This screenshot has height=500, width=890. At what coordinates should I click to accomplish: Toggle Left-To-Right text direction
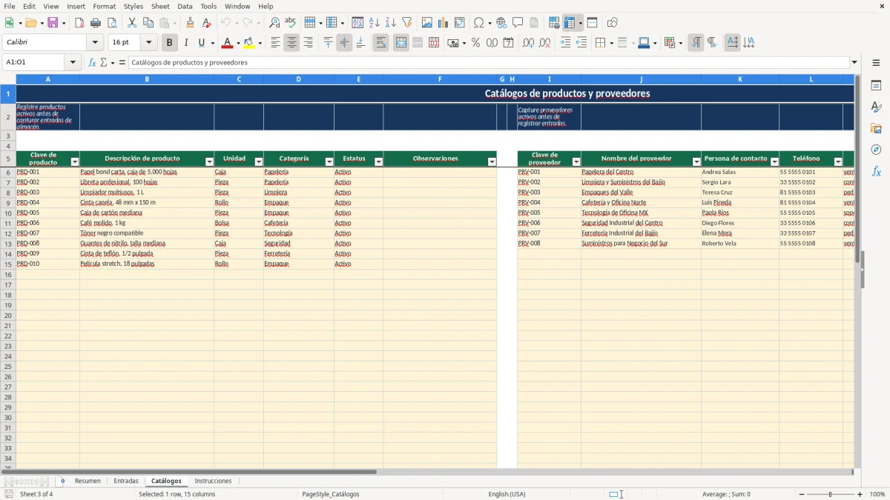[696, 43]
